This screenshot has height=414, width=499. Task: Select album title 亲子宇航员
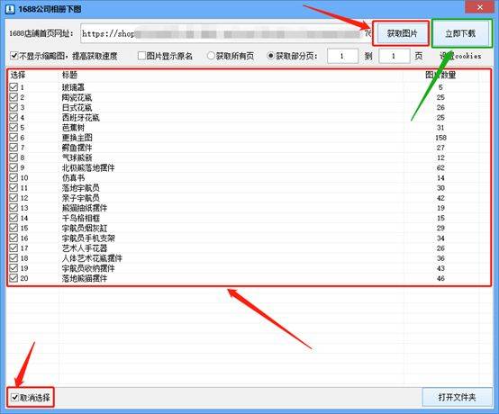(81, 198)
